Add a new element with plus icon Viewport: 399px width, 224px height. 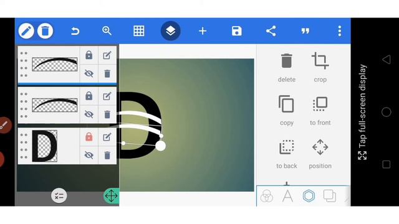[203, 31]
